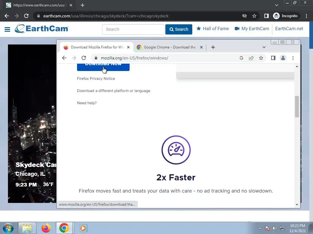313x234 pixels.
Task: Click the network tray icon
Action: pos(282,228)
